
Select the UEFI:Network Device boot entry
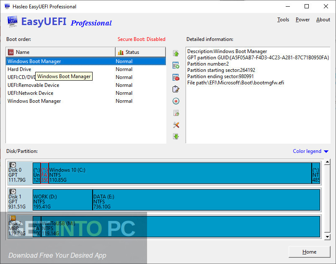[86, 93]
